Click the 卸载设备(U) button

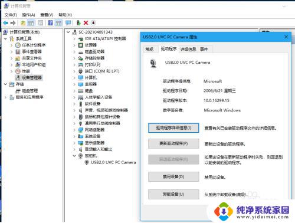coord(173,194)
